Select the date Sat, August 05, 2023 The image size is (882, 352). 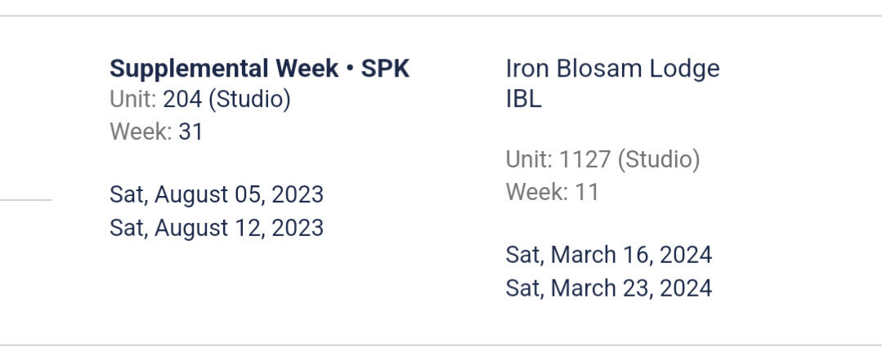pyautogui.click(x=216, y=195)
